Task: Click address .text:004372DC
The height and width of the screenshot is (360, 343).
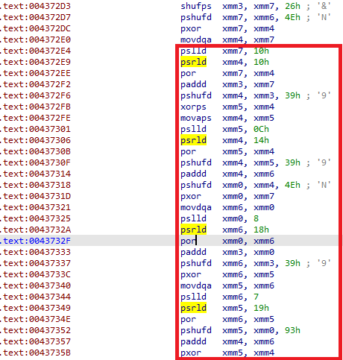Action: pyautogui.click(x=35, y=28)
